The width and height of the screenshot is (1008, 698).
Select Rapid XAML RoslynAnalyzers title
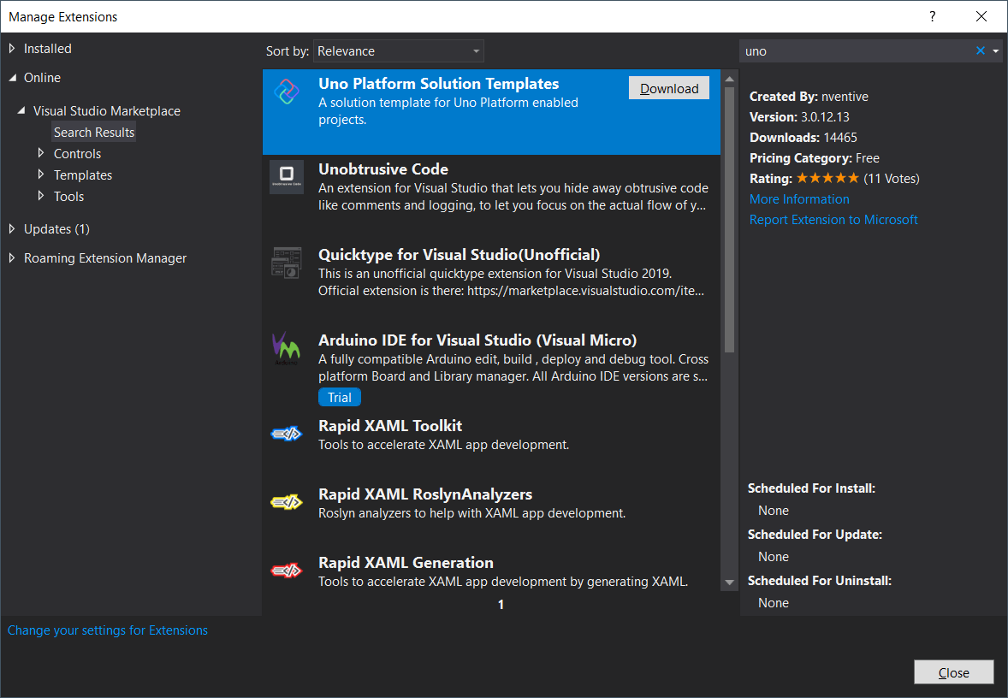pos(425,494)
